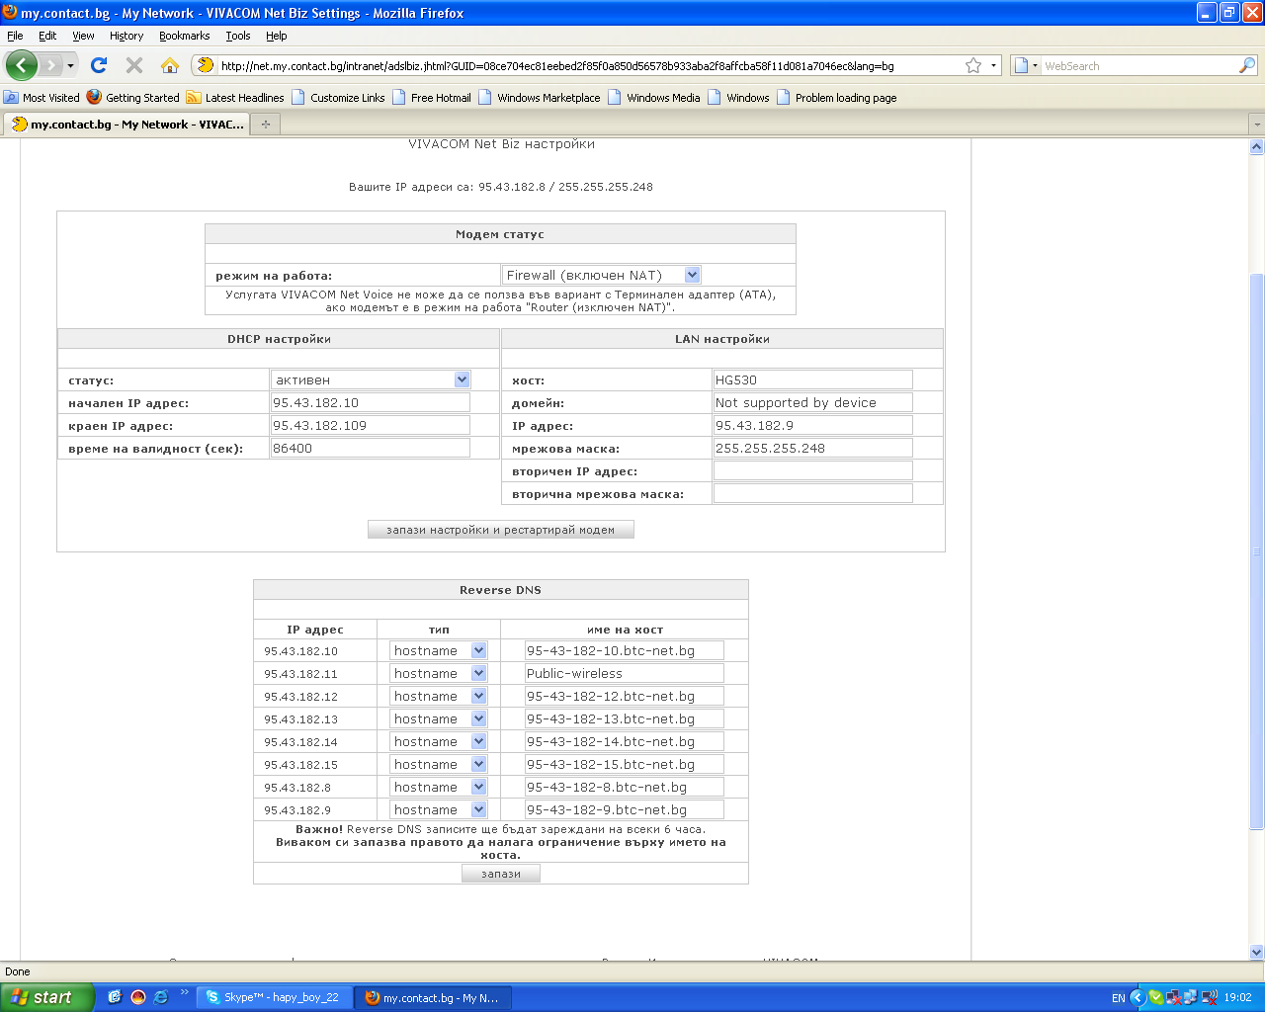This screenshot has width=1265, height=1012.
Task: Open the Home page icon
Action: coord(170,65)
